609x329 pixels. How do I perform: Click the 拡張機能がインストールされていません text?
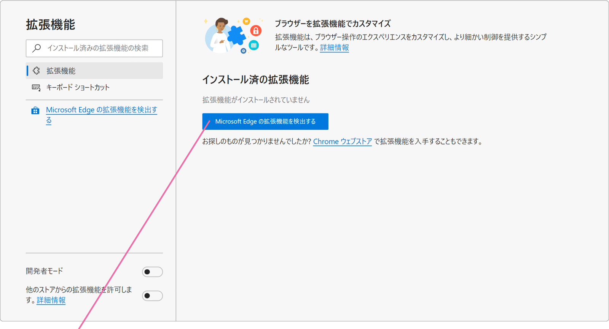(x=256, y=100)
